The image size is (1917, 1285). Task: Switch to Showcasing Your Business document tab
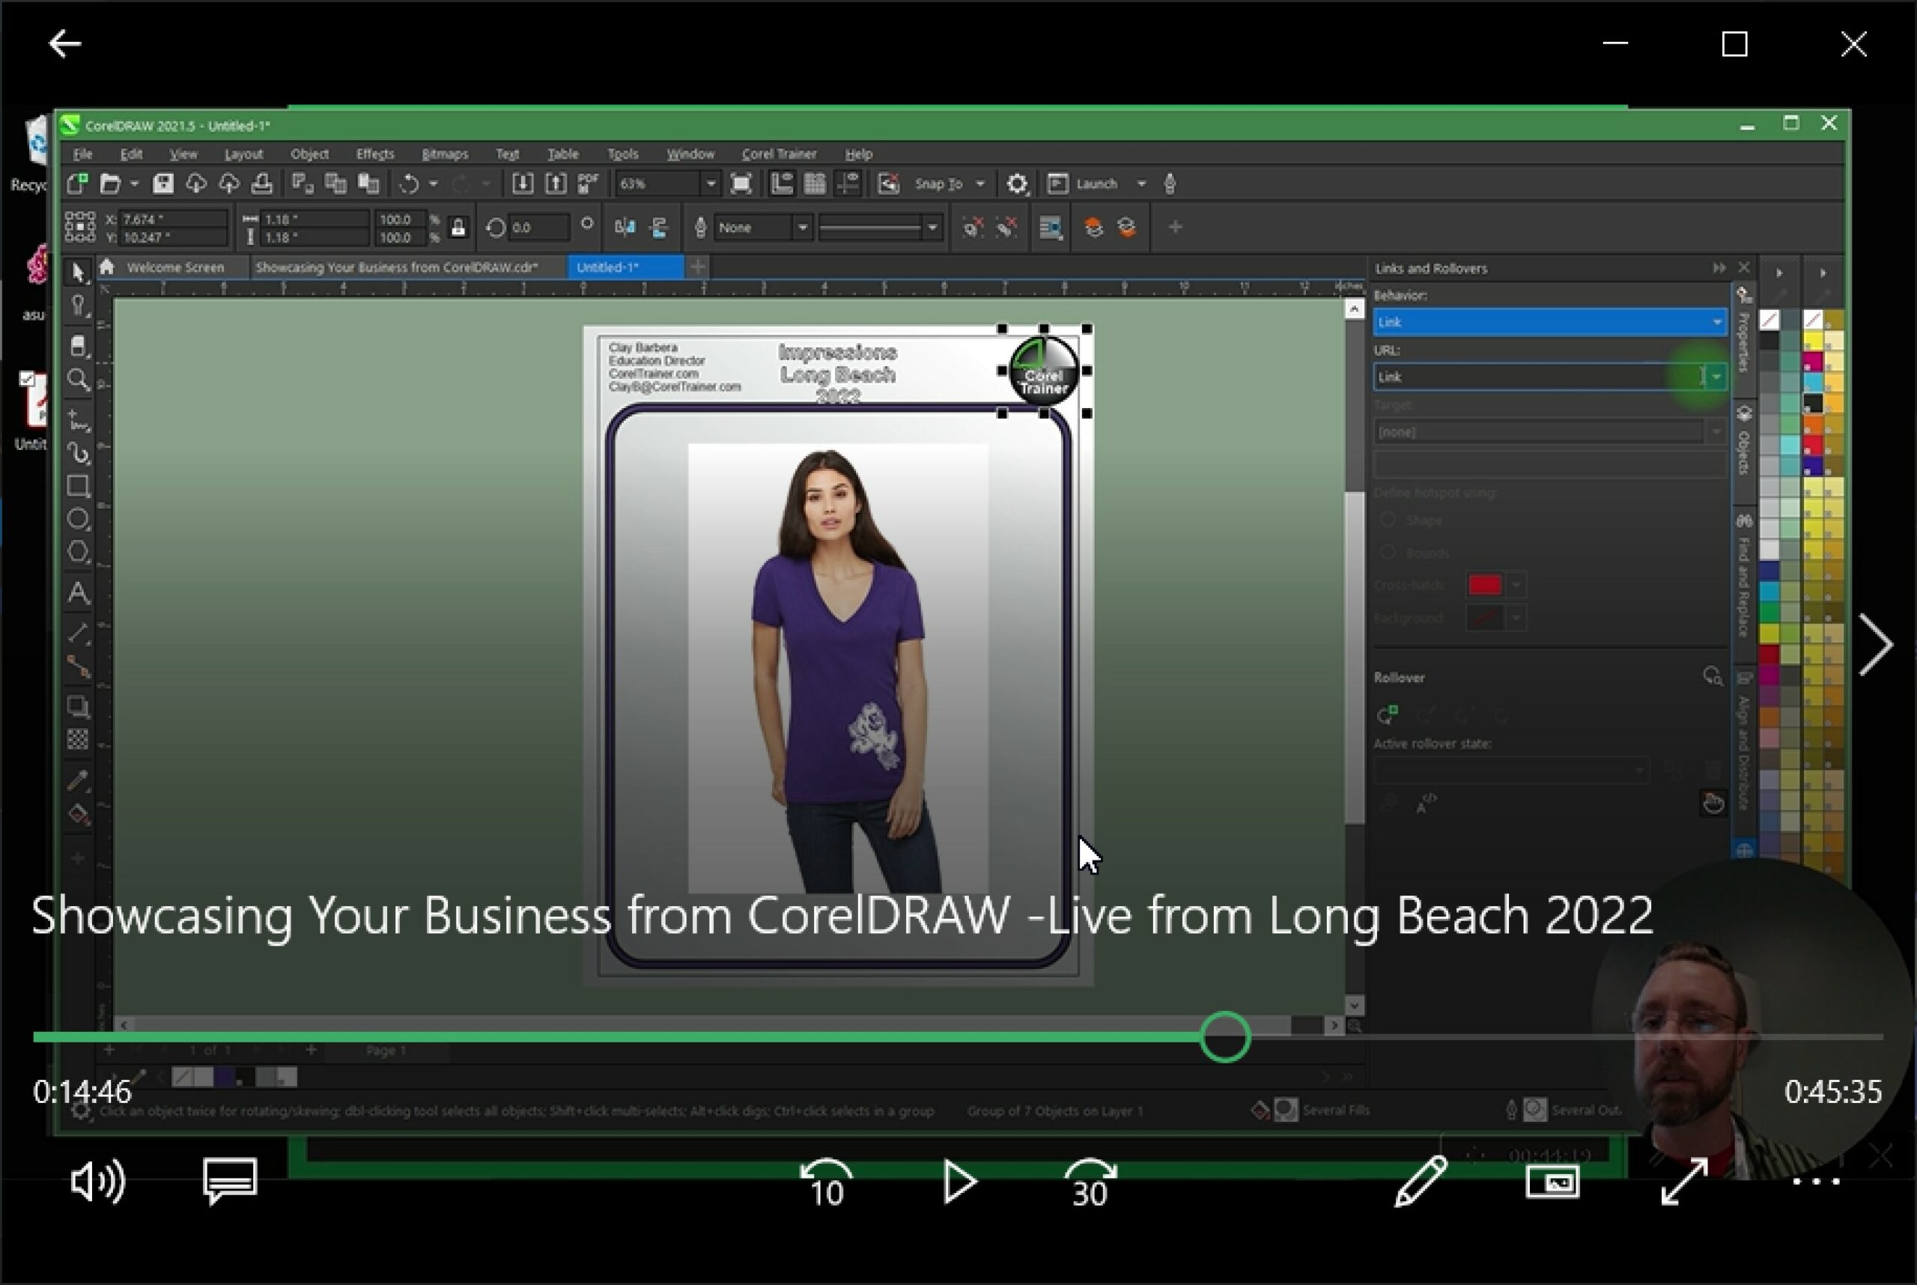pos(397,267)
